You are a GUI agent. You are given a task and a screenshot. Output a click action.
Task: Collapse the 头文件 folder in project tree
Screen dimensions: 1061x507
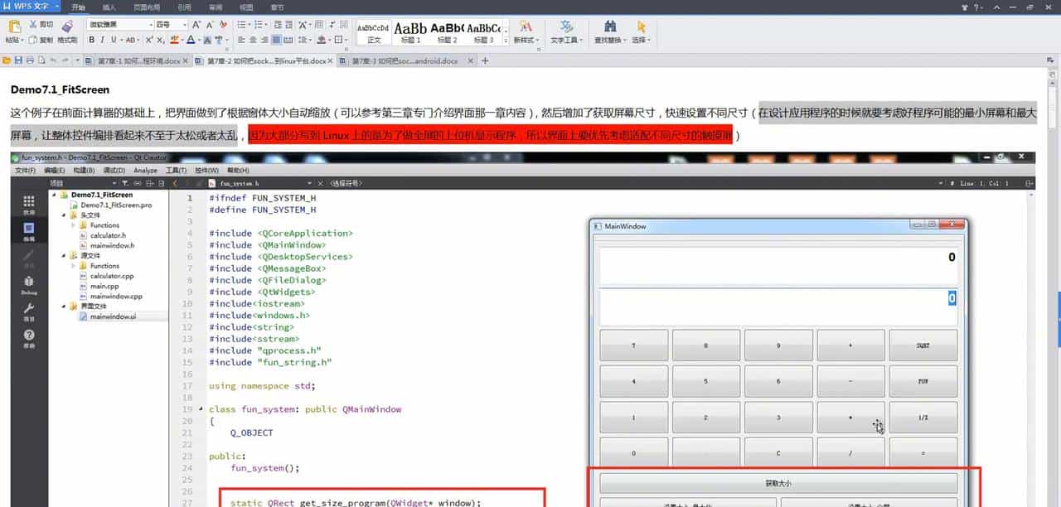pyautogui.click(x=61, y=215)
